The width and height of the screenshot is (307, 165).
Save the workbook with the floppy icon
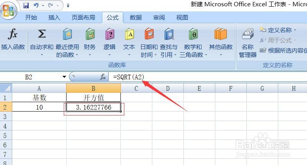click(x=26, y=5)
